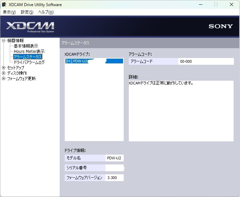Click the モデル名 value PDW-U2
The height and width of the screenshot is (197, 240).
(114, 158)
